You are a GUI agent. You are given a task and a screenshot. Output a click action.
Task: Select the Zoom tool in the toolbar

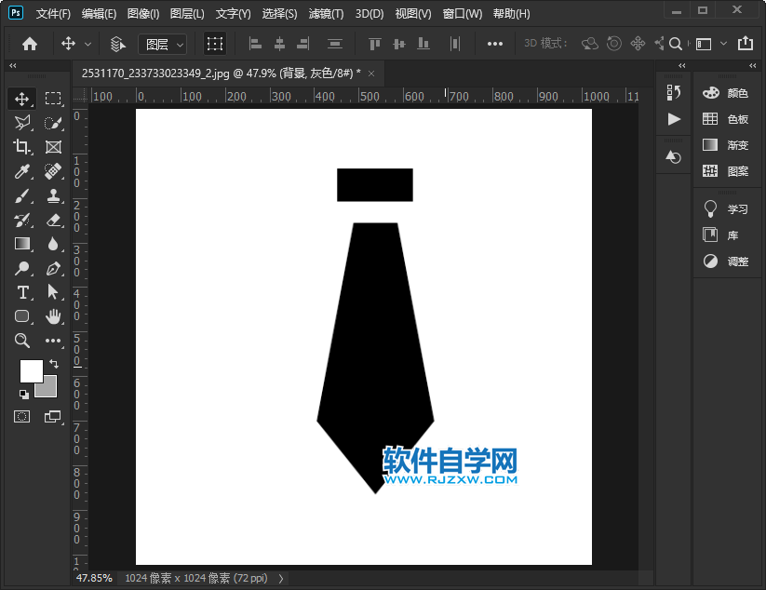click(x=22, y=341)
